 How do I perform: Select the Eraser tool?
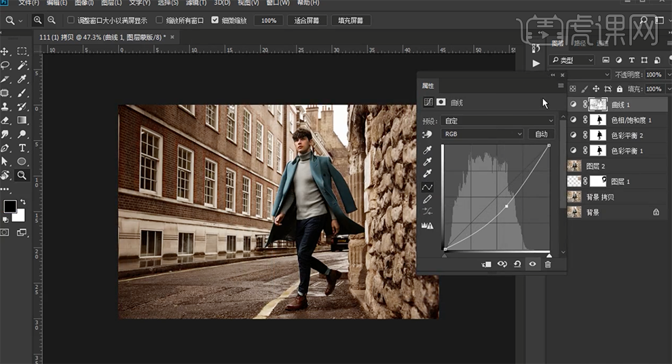[5, 120]
